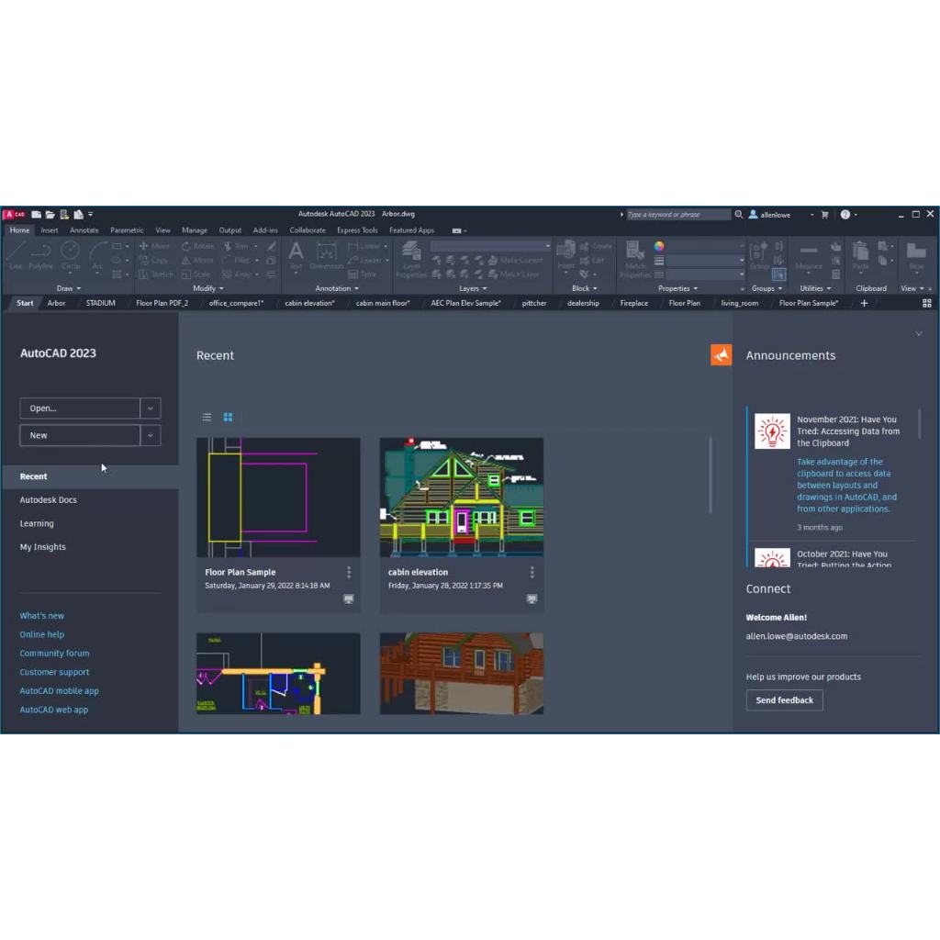
Task: Select Autodesk Docs in left sidebar
Action: pos(48,500)
